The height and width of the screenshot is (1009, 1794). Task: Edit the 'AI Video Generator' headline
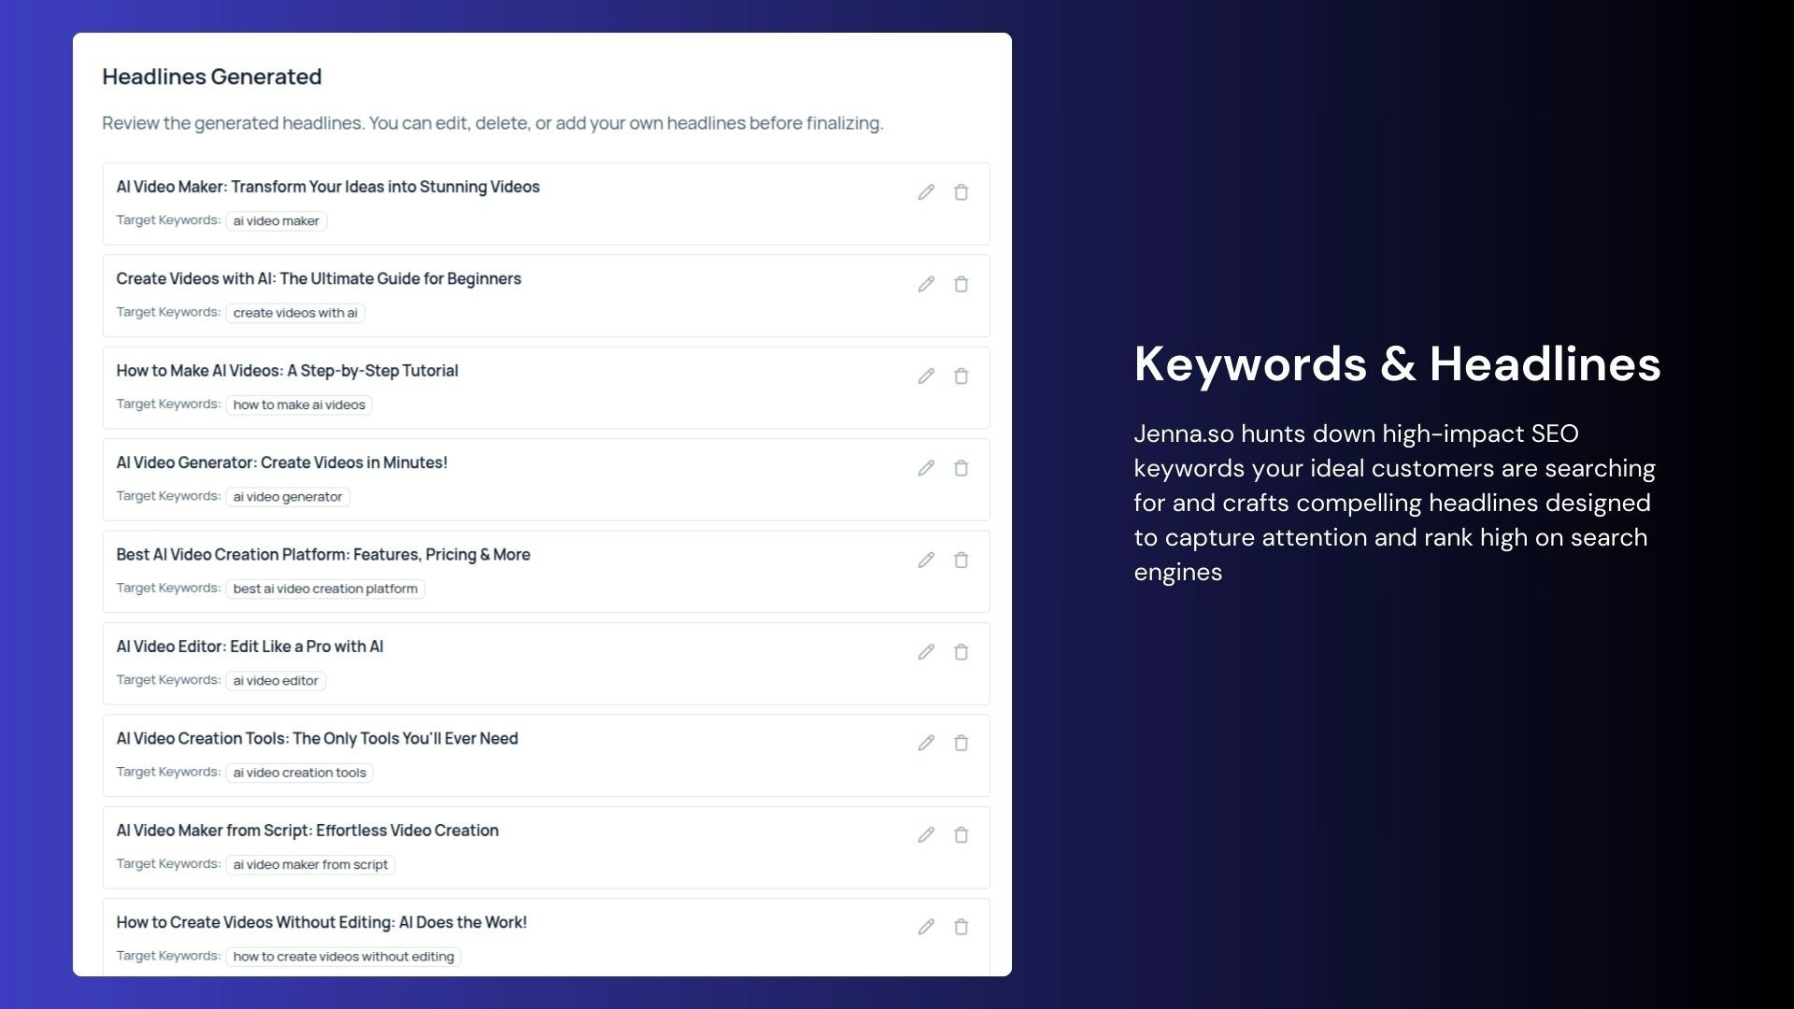coord(926,468)
